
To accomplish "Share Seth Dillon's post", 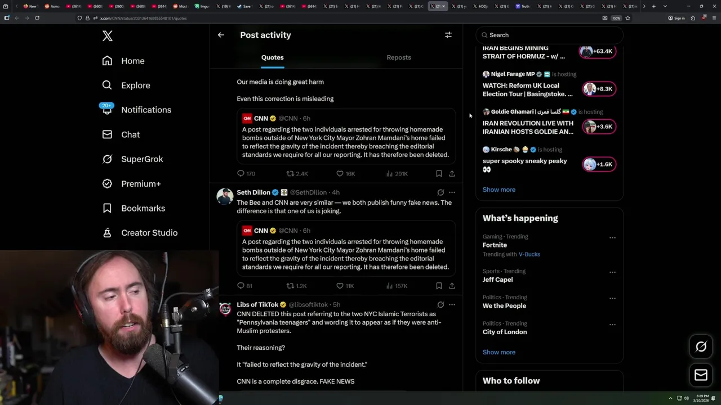I will tap(452, 286).
